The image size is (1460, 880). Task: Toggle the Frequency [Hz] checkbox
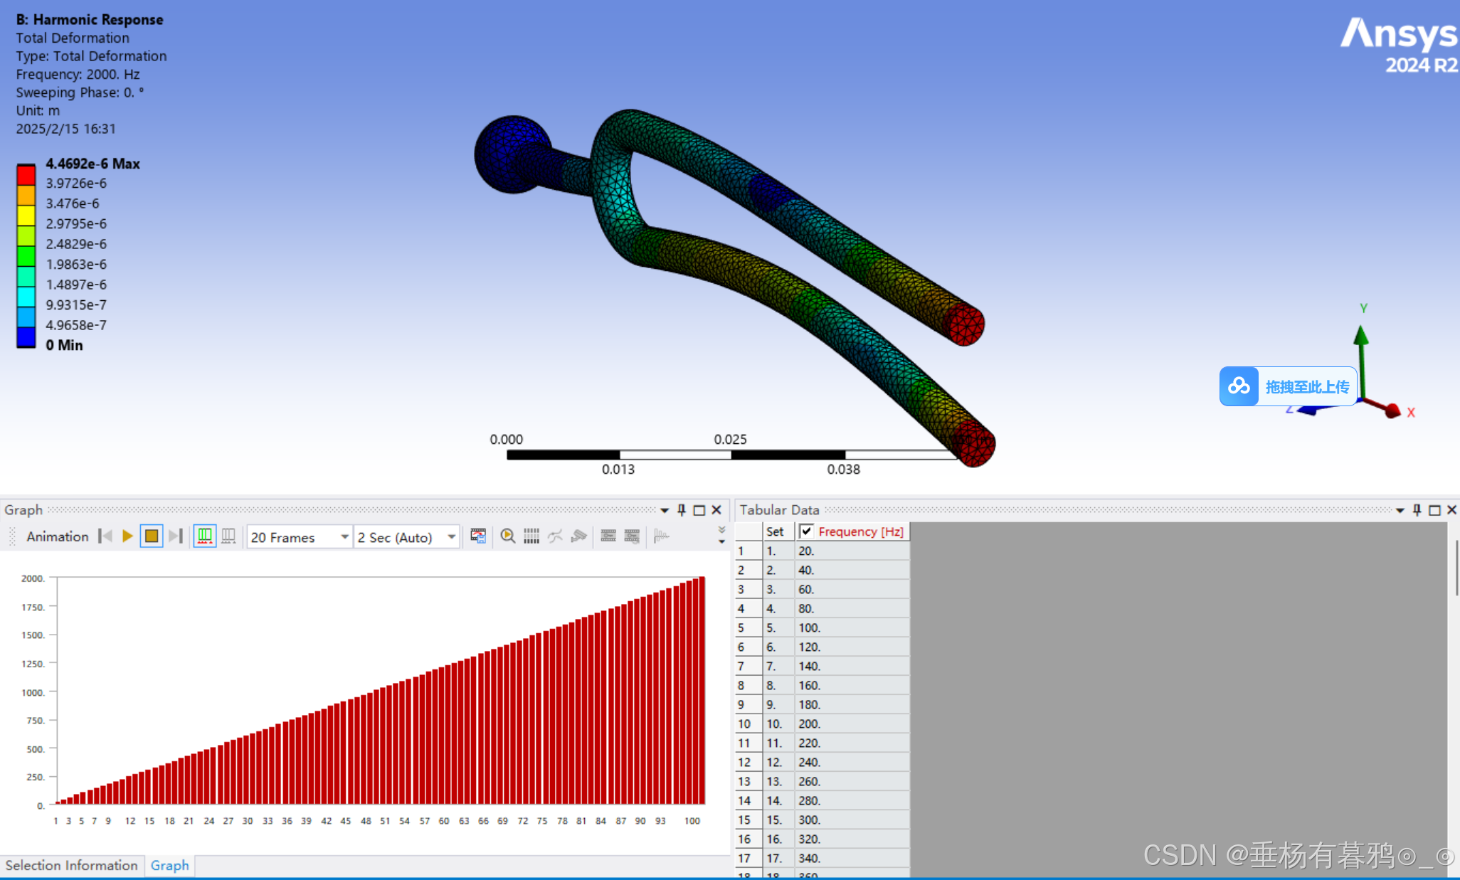pyautogui.click(x=806, y=531)
